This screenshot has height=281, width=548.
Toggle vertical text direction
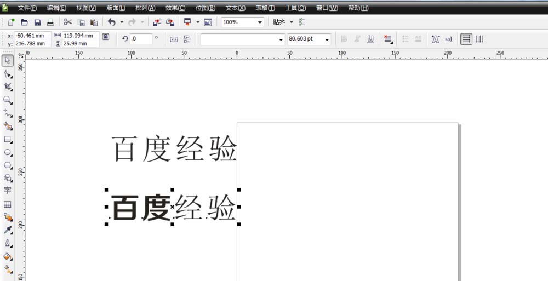point(479,39)
